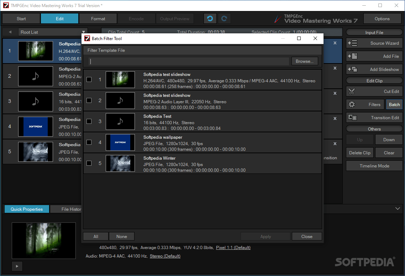Click batch row 3 music note thumbnail
The height and width of the screenshot is (276, 405).
coord(120,121)
